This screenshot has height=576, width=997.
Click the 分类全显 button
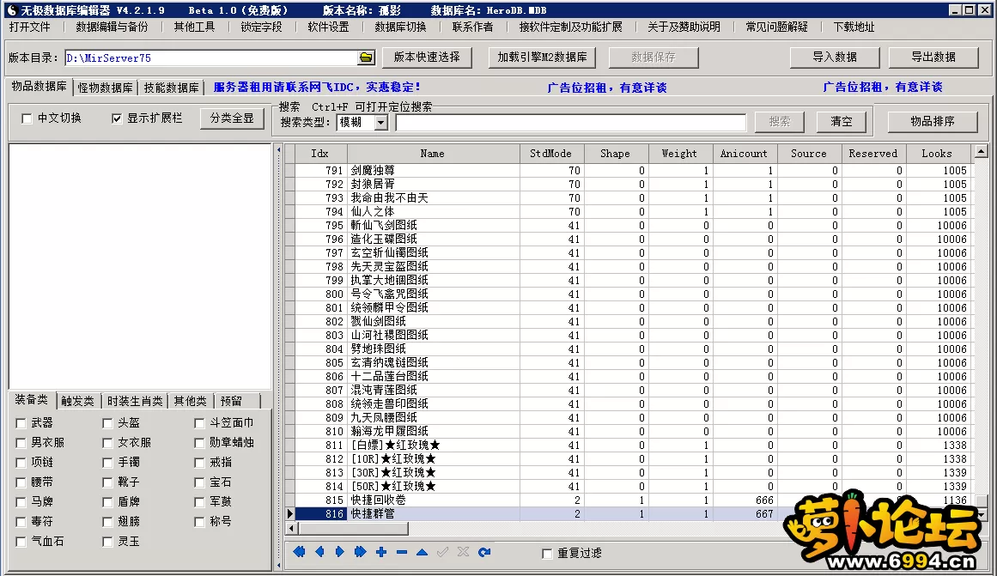tap(232, 118)
